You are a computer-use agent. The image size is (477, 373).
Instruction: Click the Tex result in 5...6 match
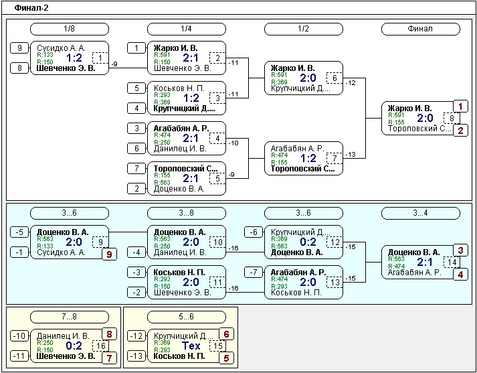tap(191, 346)
